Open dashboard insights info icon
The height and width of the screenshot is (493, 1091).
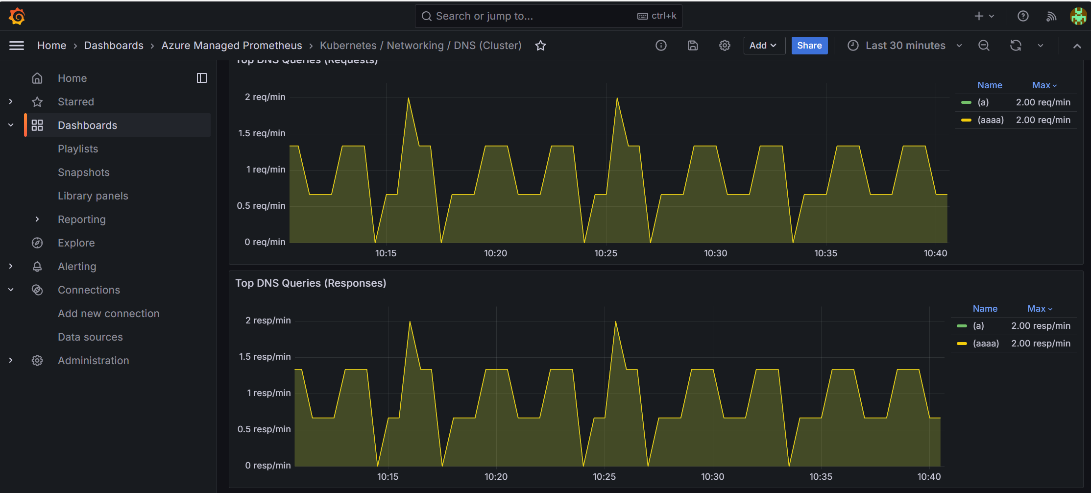(x=661, y=46)
